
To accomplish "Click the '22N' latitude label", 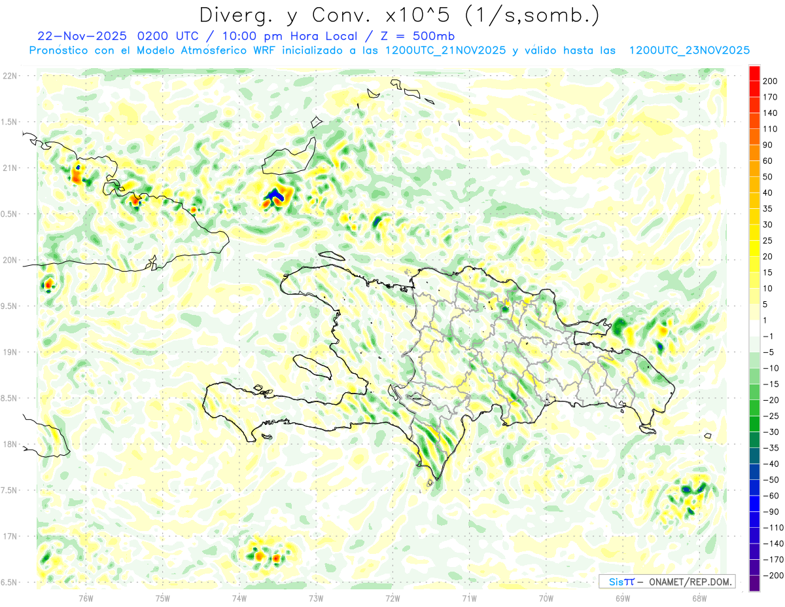I will 9,76.
